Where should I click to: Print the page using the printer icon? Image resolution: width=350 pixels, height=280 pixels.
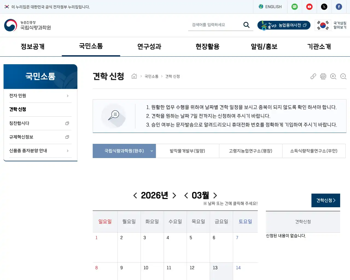coord(323,76)
